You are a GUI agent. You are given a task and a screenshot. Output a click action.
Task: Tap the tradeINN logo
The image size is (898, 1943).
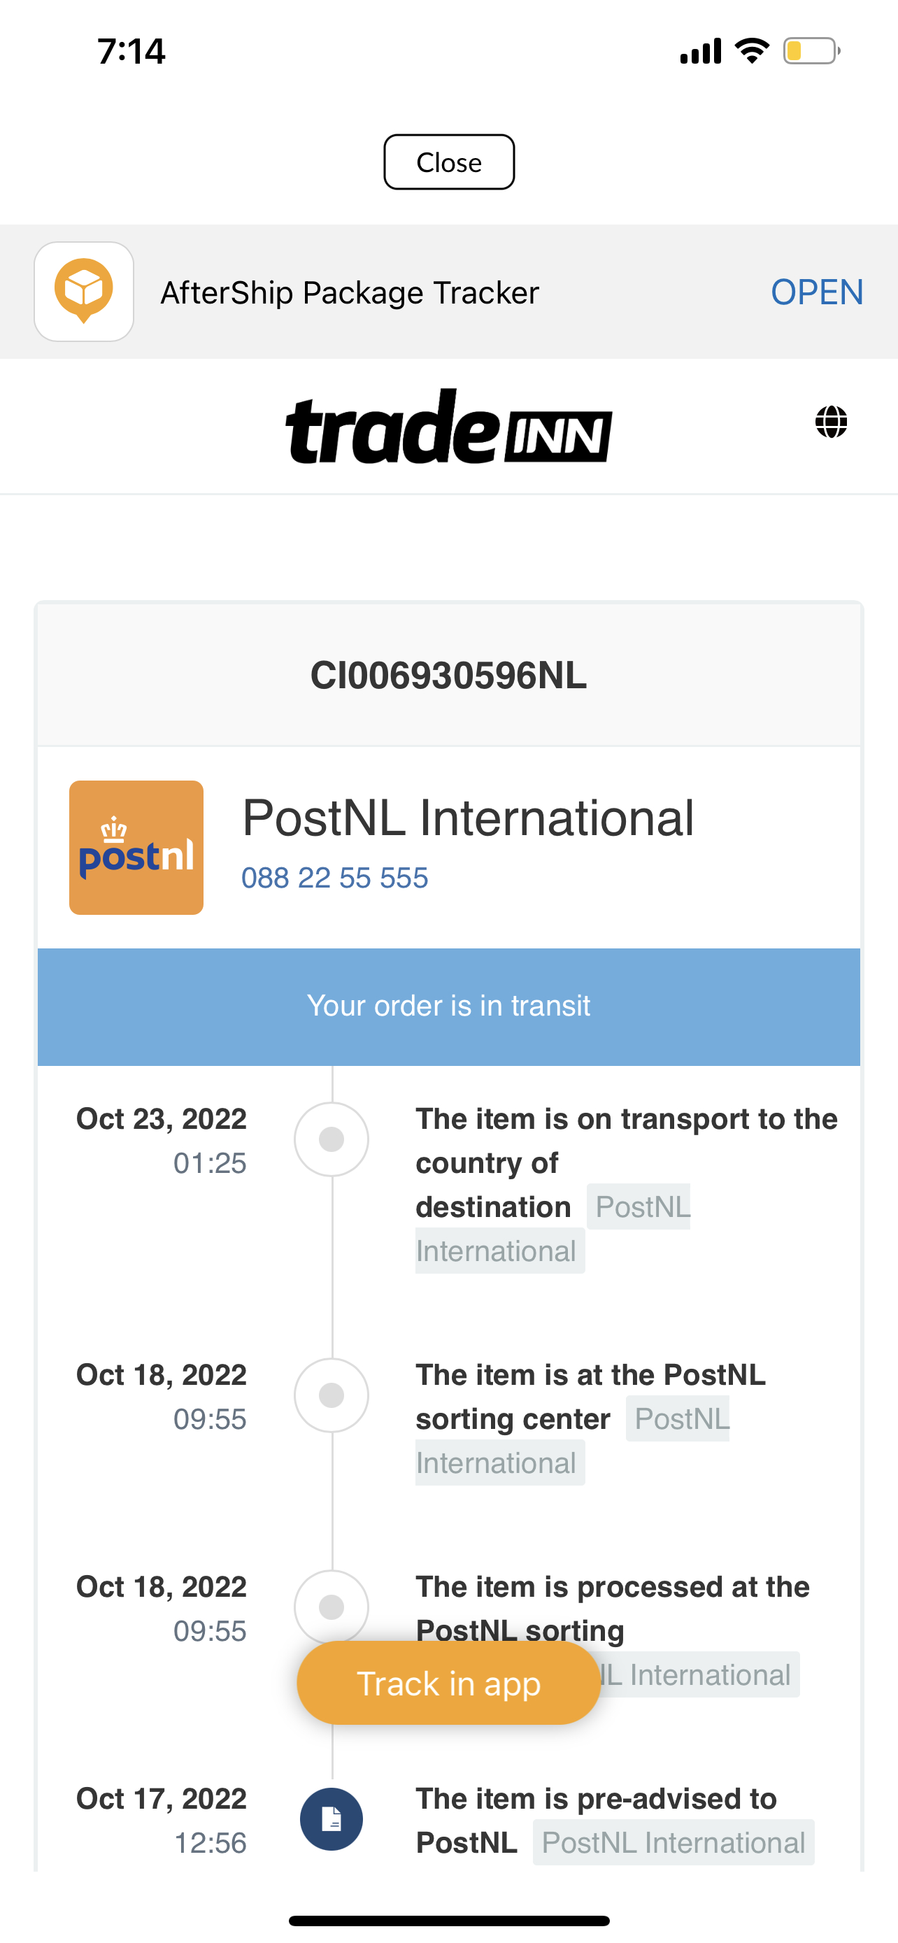point(448,427)
